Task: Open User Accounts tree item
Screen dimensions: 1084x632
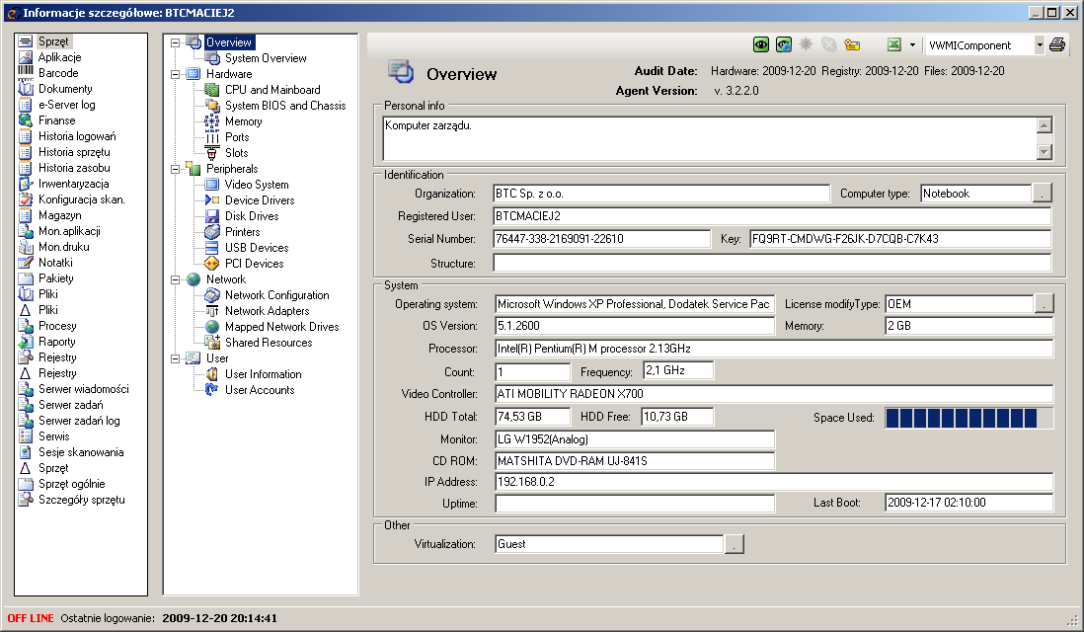Action: (x=260, y=390)
